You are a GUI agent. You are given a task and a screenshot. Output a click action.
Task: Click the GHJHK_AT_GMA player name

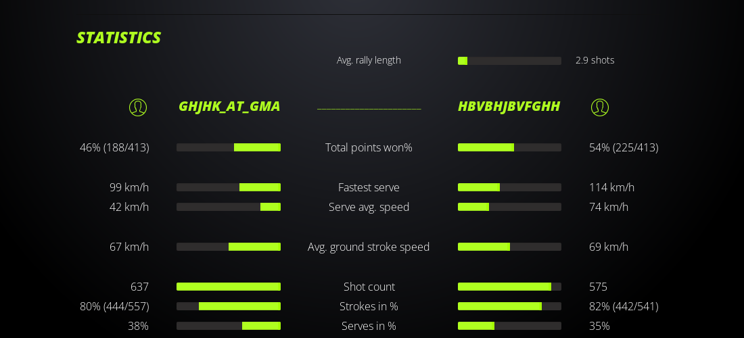point(229,106)
